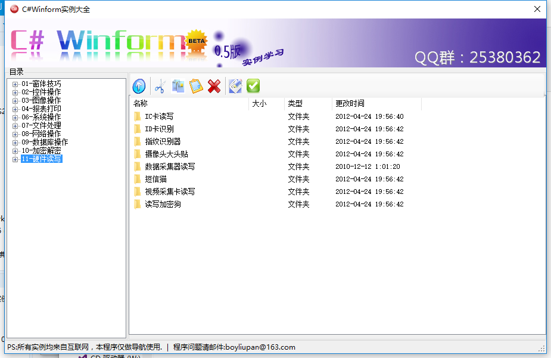Select the ID卡识别 folder name
Screen dimensions: 551x358
tap(159, 129)
